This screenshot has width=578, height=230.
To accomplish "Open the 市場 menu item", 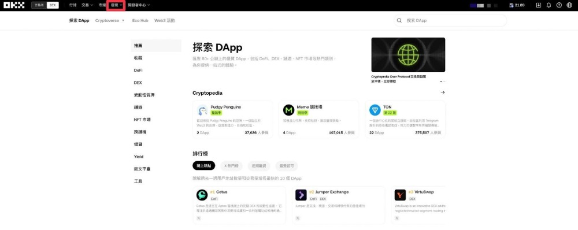I will coord(102,5).
